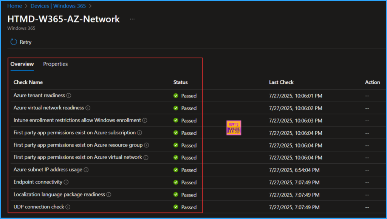Click timestamp 7/27/2025, 6:54:04 PM
Viewport: 387px width, 219px height.
tap(294, 170)
